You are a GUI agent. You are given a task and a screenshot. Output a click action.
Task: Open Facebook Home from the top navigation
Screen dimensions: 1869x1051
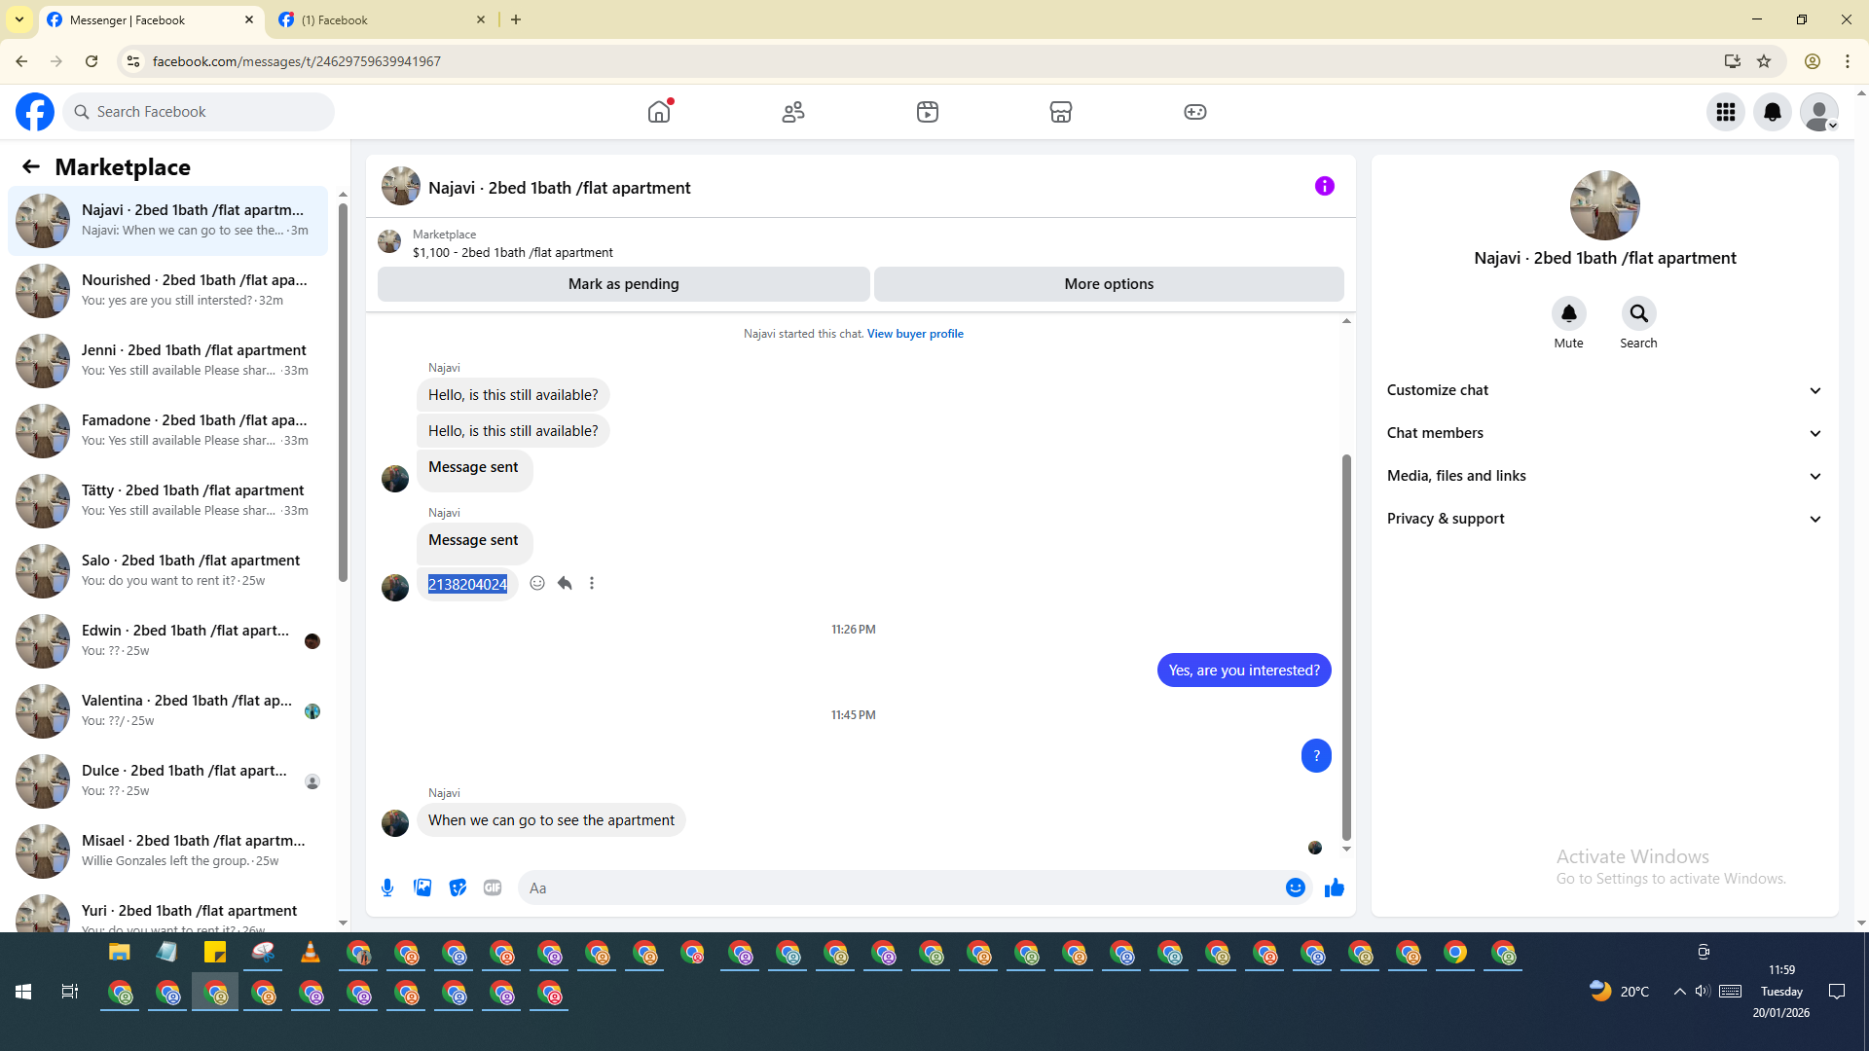(659, 112)
